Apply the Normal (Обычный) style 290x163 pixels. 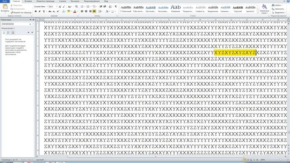[126, 9]
